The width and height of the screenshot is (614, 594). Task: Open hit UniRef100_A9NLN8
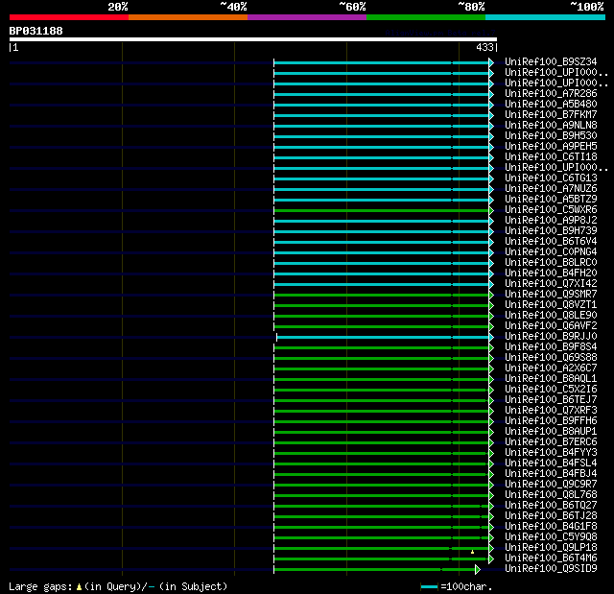551,126
